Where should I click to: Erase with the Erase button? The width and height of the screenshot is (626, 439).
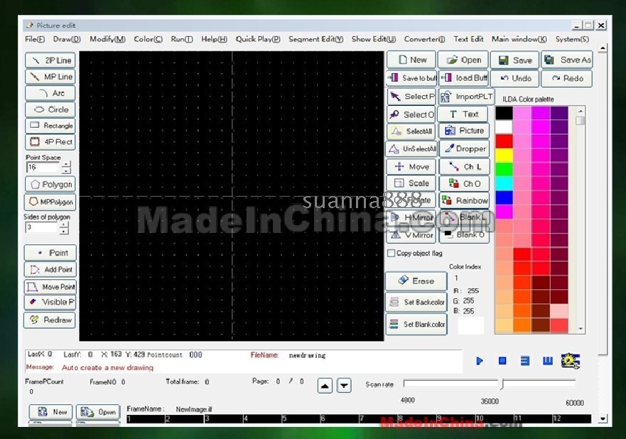(416, 281)
